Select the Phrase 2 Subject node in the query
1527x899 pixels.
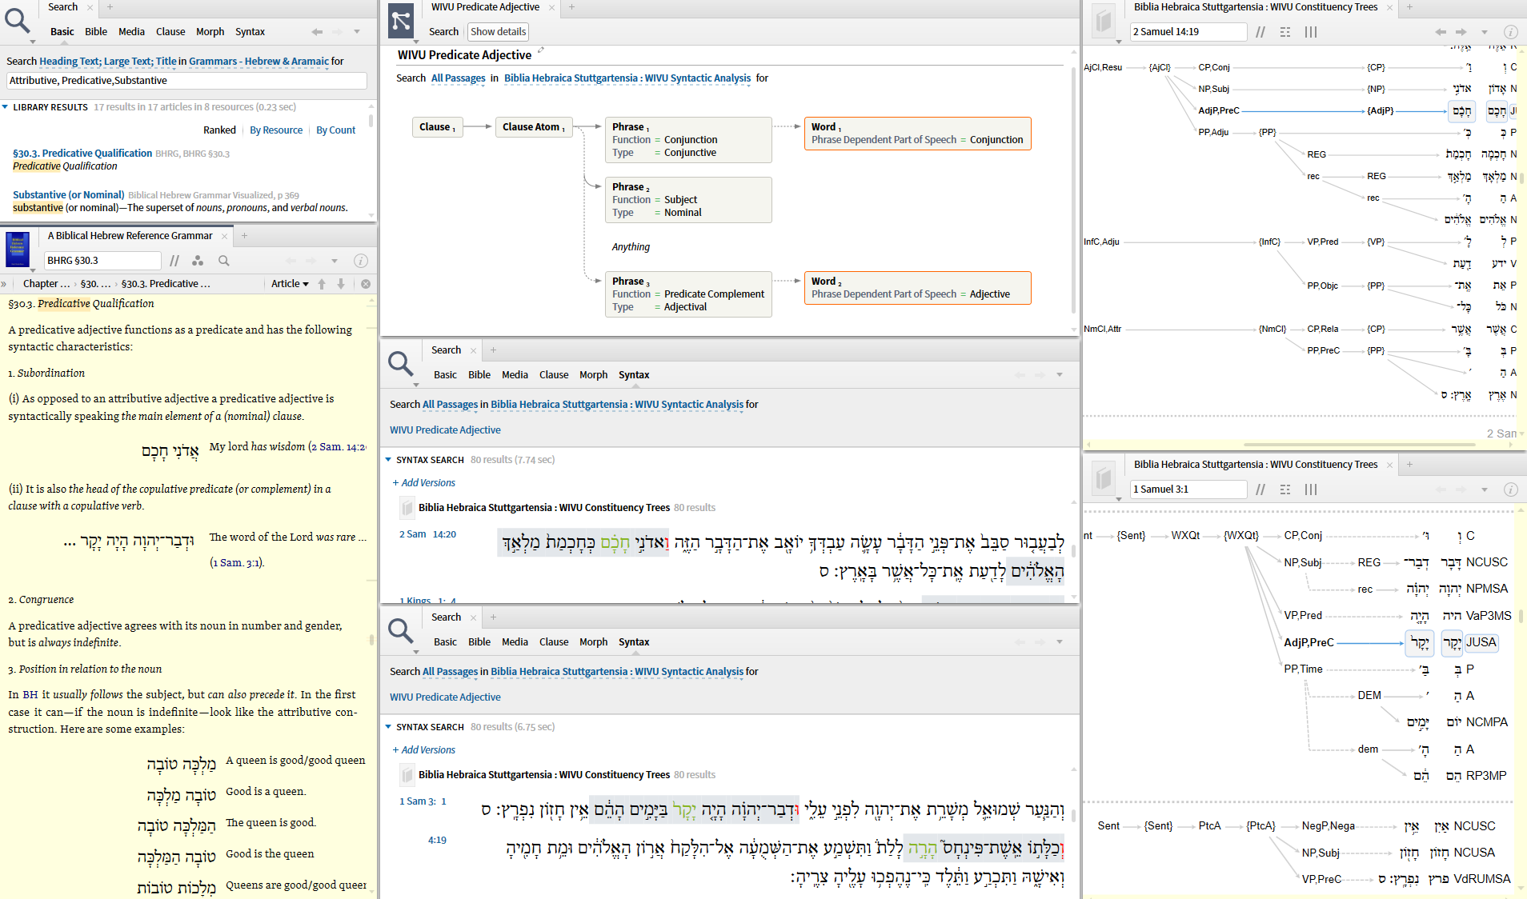point(688,200)
